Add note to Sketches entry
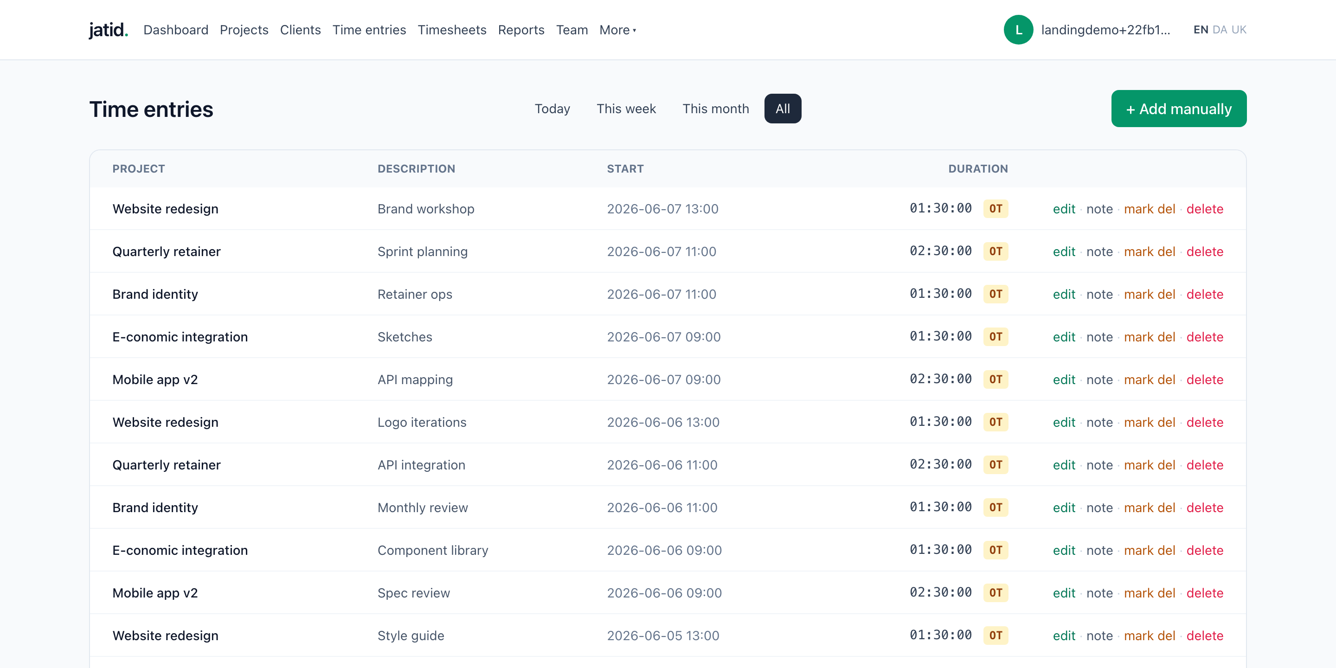Screen dimensions: 1336x668 (x=1099, y=337)
